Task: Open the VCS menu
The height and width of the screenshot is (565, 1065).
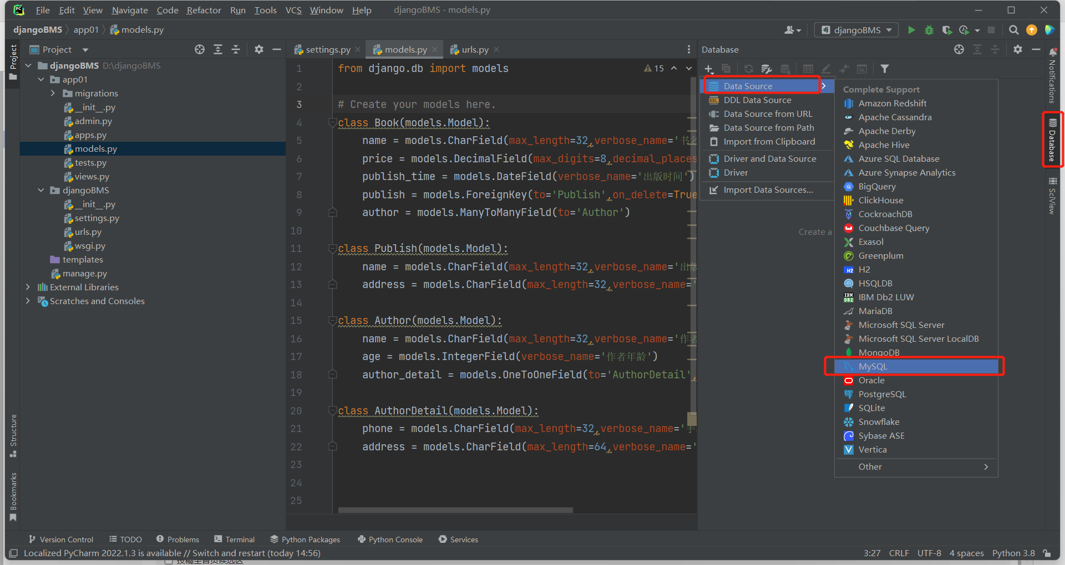Action: 293,10
